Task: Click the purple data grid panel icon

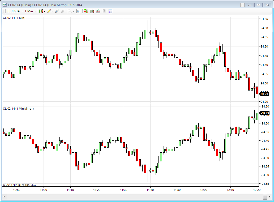Action: coord(110,11)
